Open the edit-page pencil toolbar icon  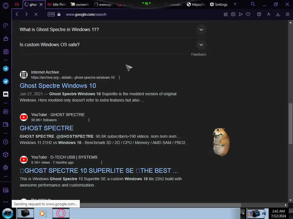click(x=226, y=14)
